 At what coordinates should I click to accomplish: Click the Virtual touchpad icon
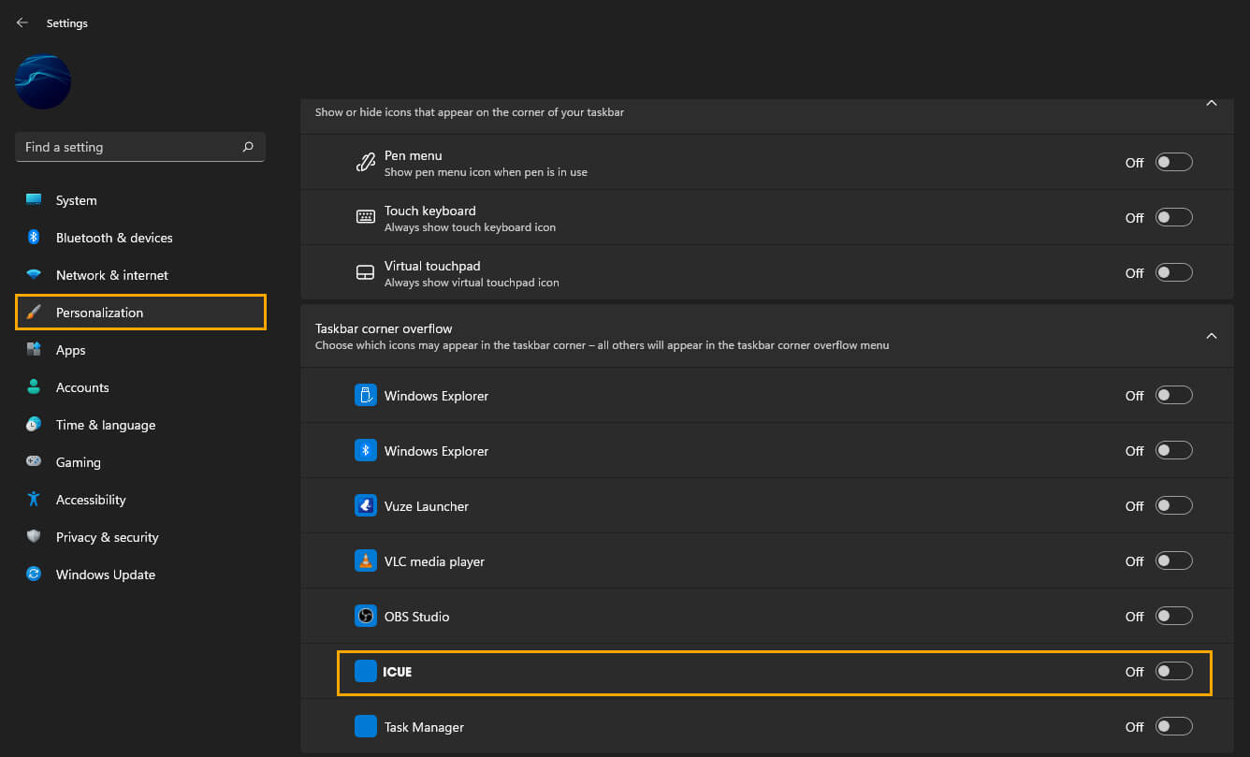(366, 272)
